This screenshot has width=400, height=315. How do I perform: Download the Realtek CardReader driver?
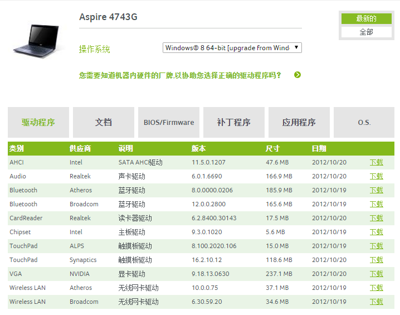pos(376,218)
